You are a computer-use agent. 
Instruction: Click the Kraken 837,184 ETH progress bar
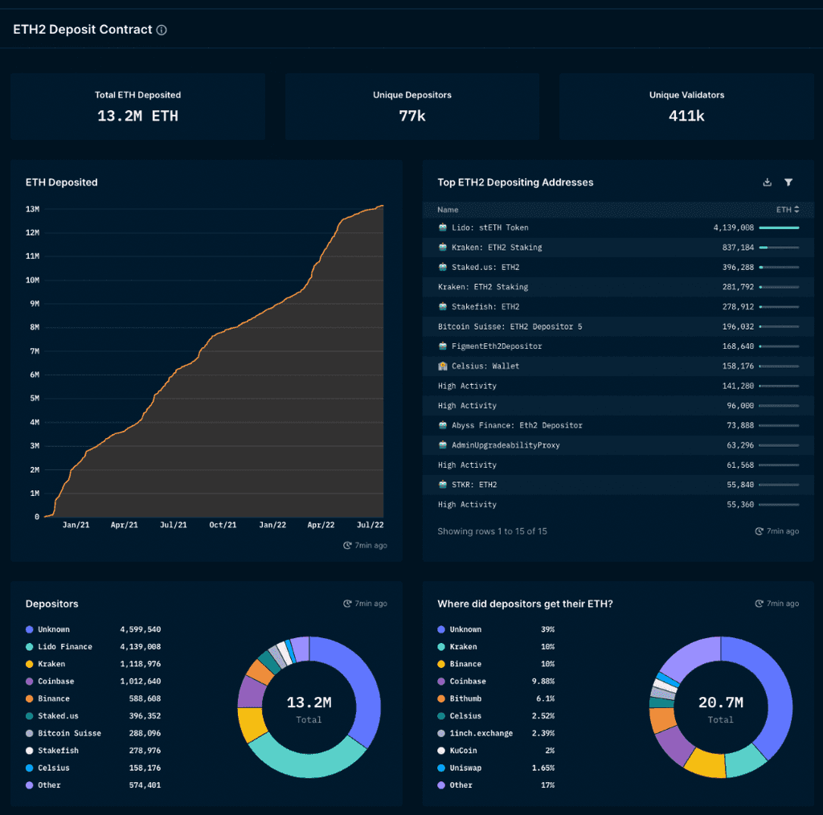point(779,248)
